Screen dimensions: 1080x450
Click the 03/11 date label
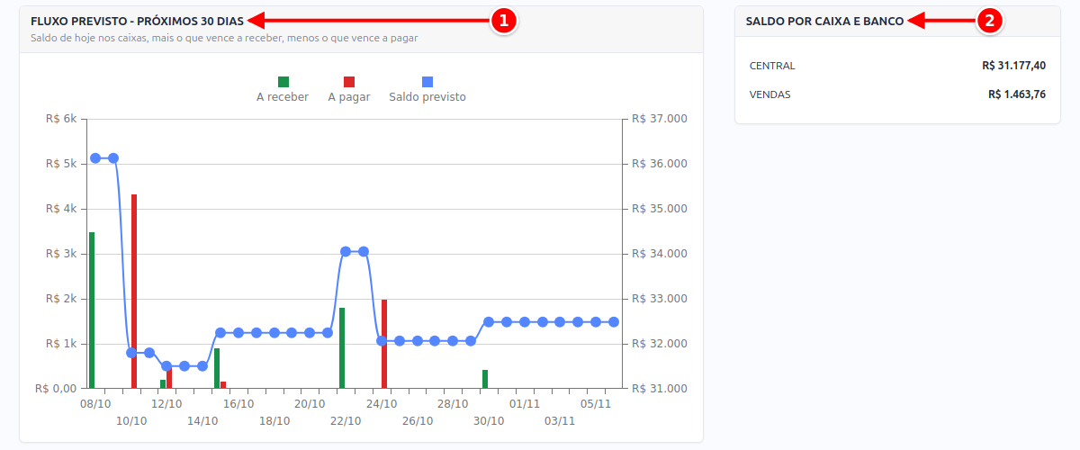[x=560, y=421]
